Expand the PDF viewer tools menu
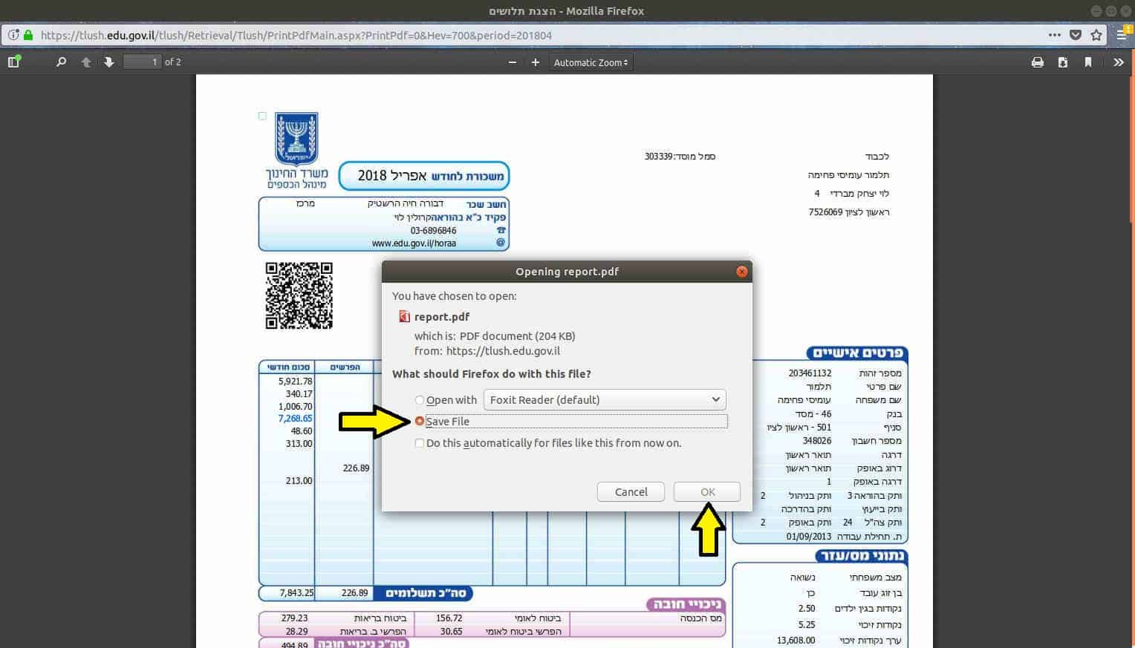The width and height of the screenshot is (1135, 648). point(1119,62)
